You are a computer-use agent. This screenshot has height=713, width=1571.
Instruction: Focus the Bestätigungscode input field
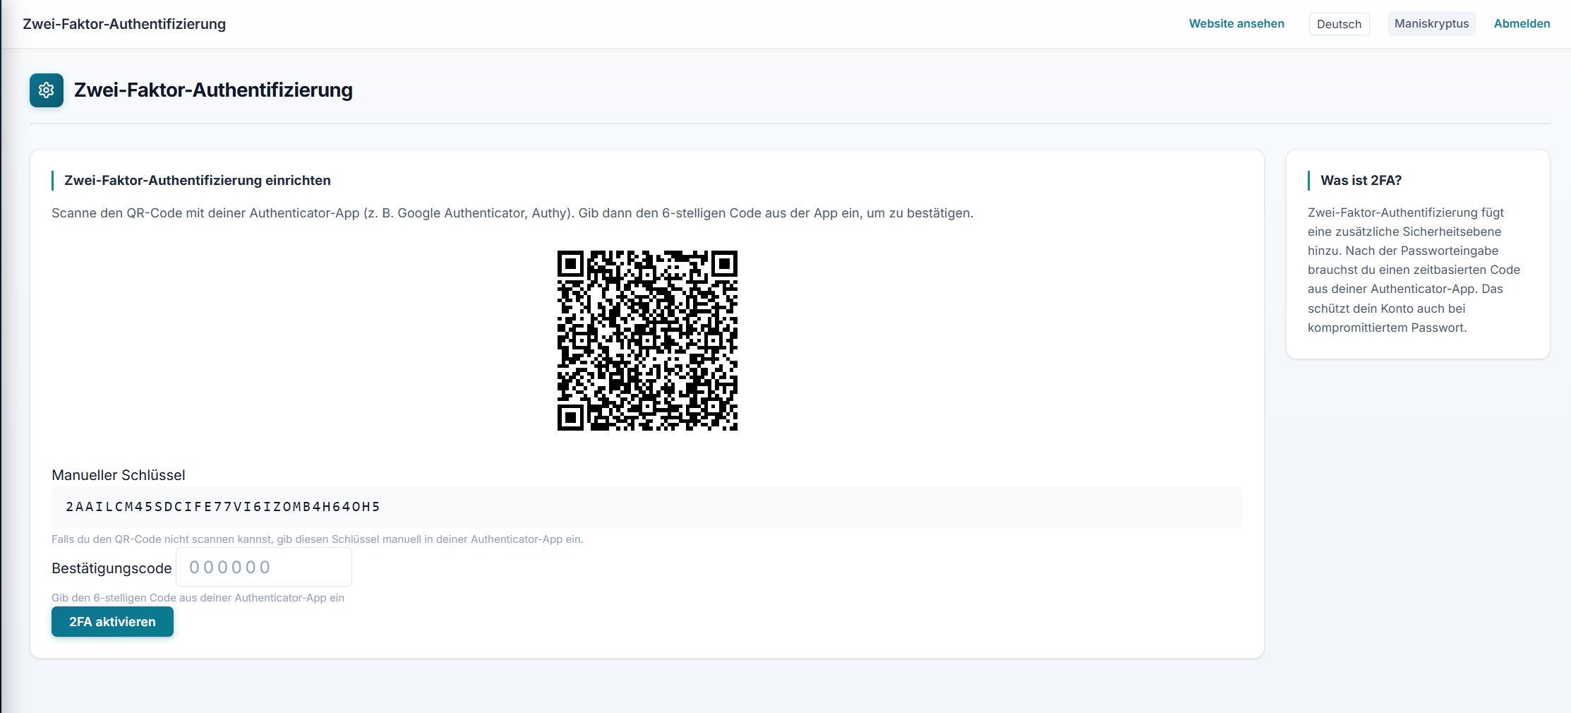(x=264, y=568)
